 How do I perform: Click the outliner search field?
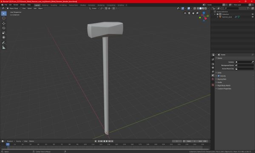(232, 8)
